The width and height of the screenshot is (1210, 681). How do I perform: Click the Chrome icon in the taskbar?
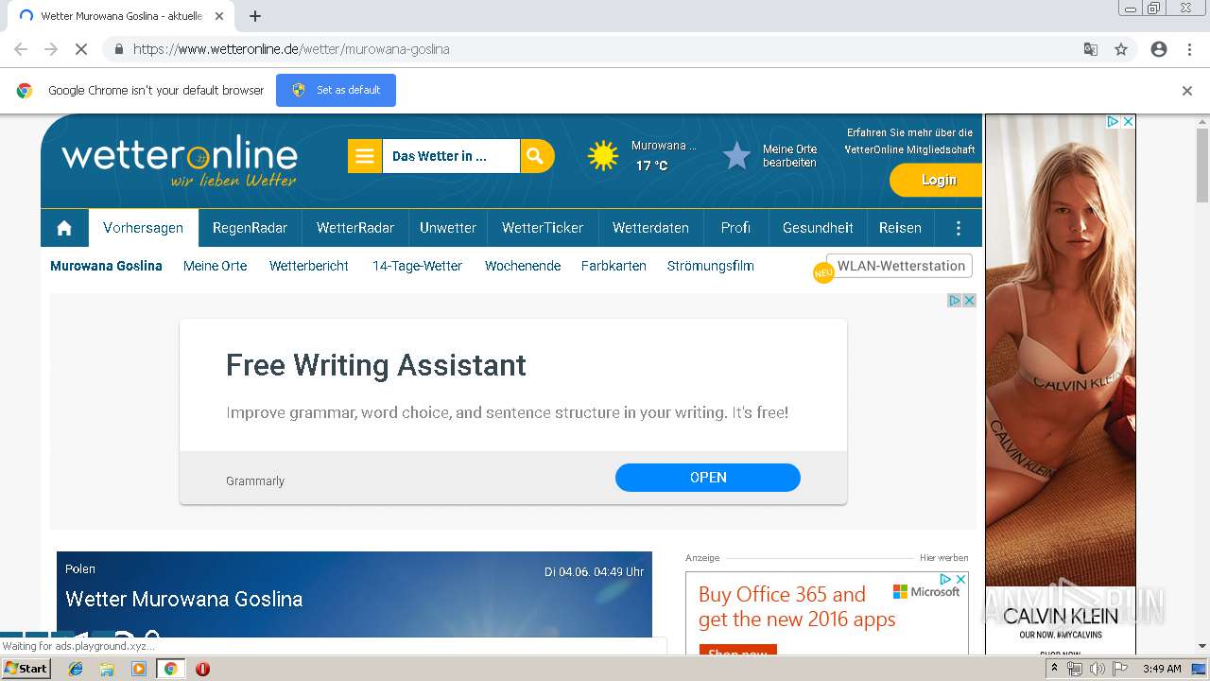pos(170,669)
